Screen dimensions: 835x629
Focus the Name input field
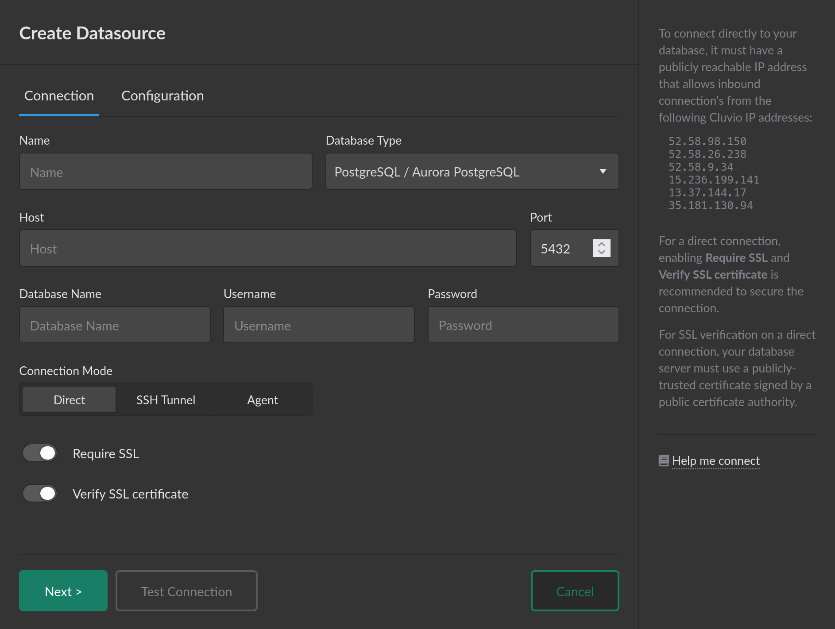tap(166, 171)
